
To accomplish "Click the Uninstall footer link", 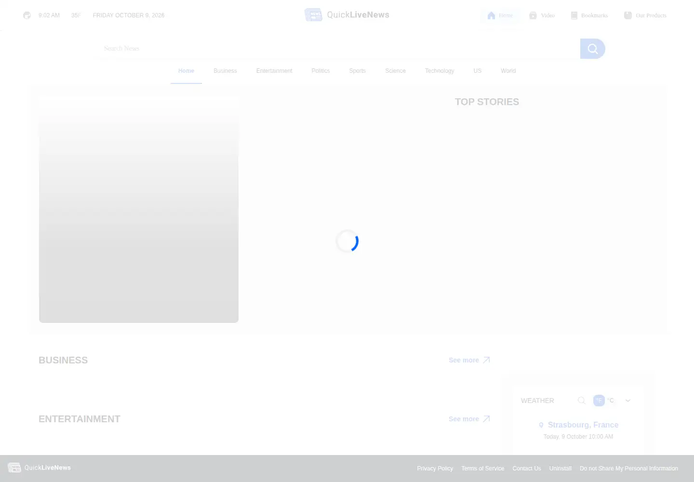I will (x=561, y=469).
